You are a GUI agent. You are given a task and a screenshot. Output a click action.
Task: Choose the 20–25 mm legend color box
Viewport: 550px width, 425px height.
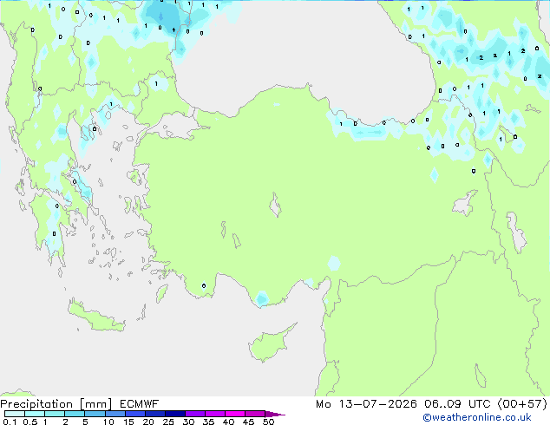(x=155, y=414)
